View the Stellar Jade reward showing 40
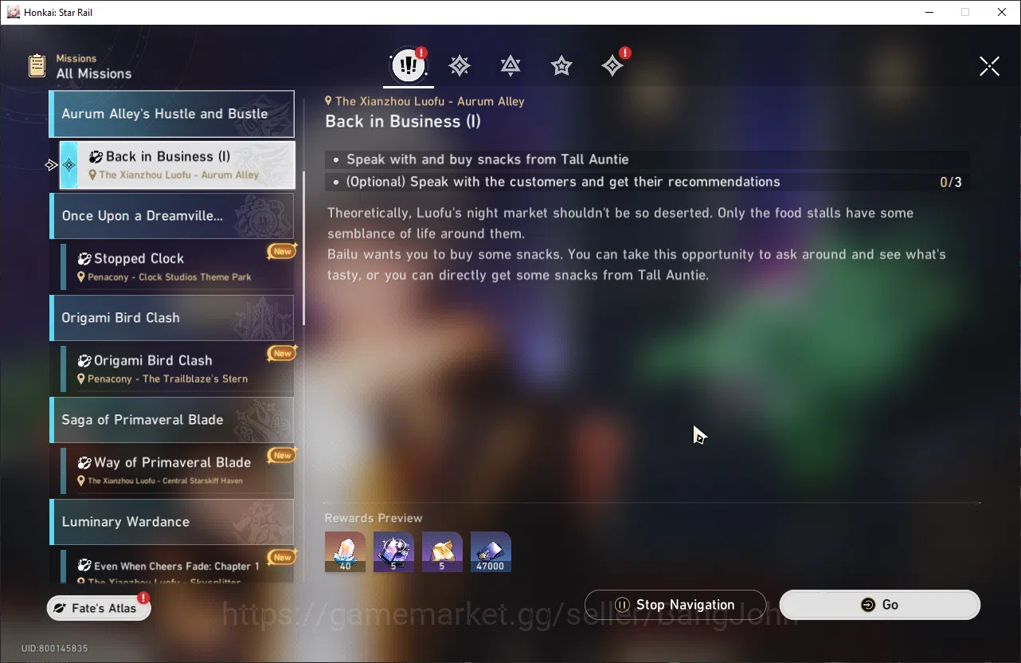1021x663 pixels. tap(345, 551)
